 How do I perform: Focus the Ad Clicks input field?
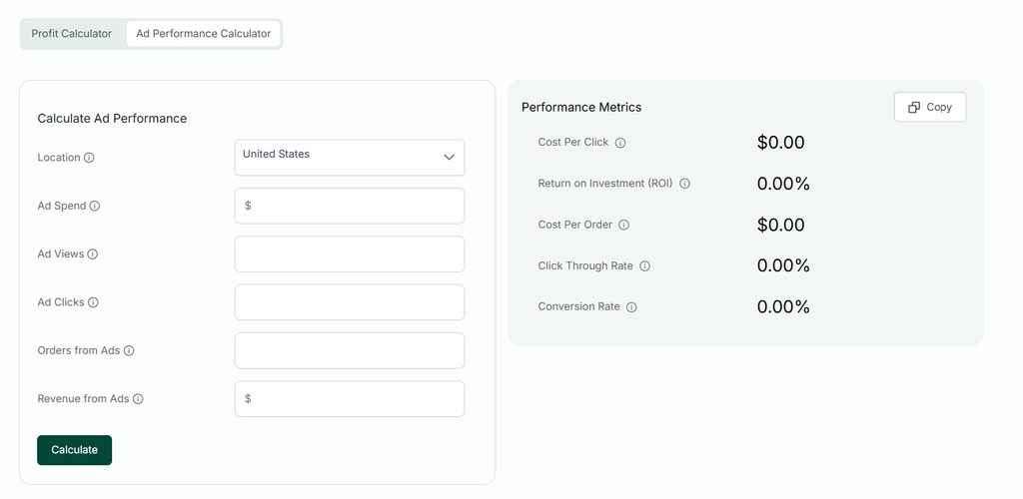pyautogui.click(x=350, y=302)
